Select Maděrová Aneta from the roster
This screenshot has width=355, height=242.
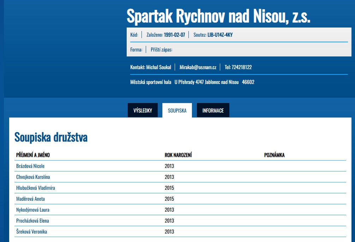30,199
